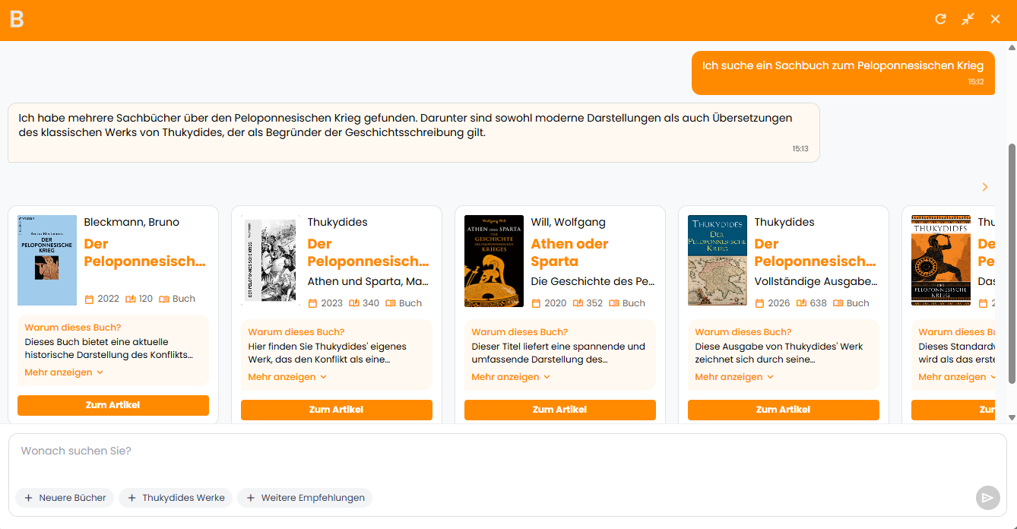Screen dimensions: 1017x529
Task: Open title link on 2023 Thukydides card
Action: point(368,252)
